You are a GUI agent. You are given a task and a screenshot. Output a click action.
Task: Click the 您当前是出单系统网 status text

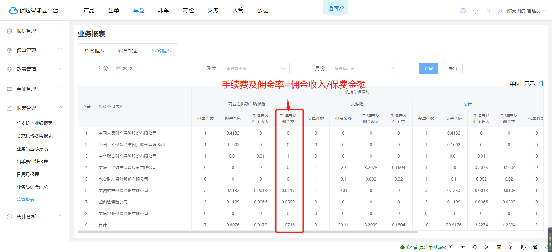[x=426, y=247]
